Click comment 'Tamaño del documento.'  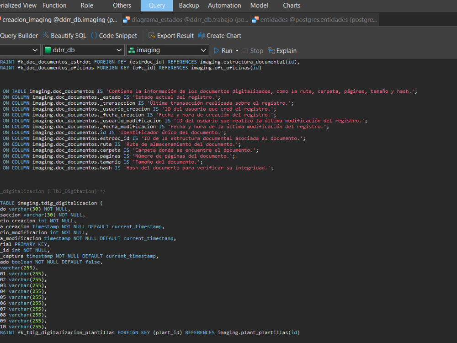[166, 162]
